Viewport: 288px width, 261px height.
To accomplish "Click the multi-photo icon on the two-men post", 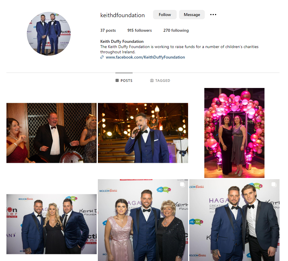I will pos(274,184).
